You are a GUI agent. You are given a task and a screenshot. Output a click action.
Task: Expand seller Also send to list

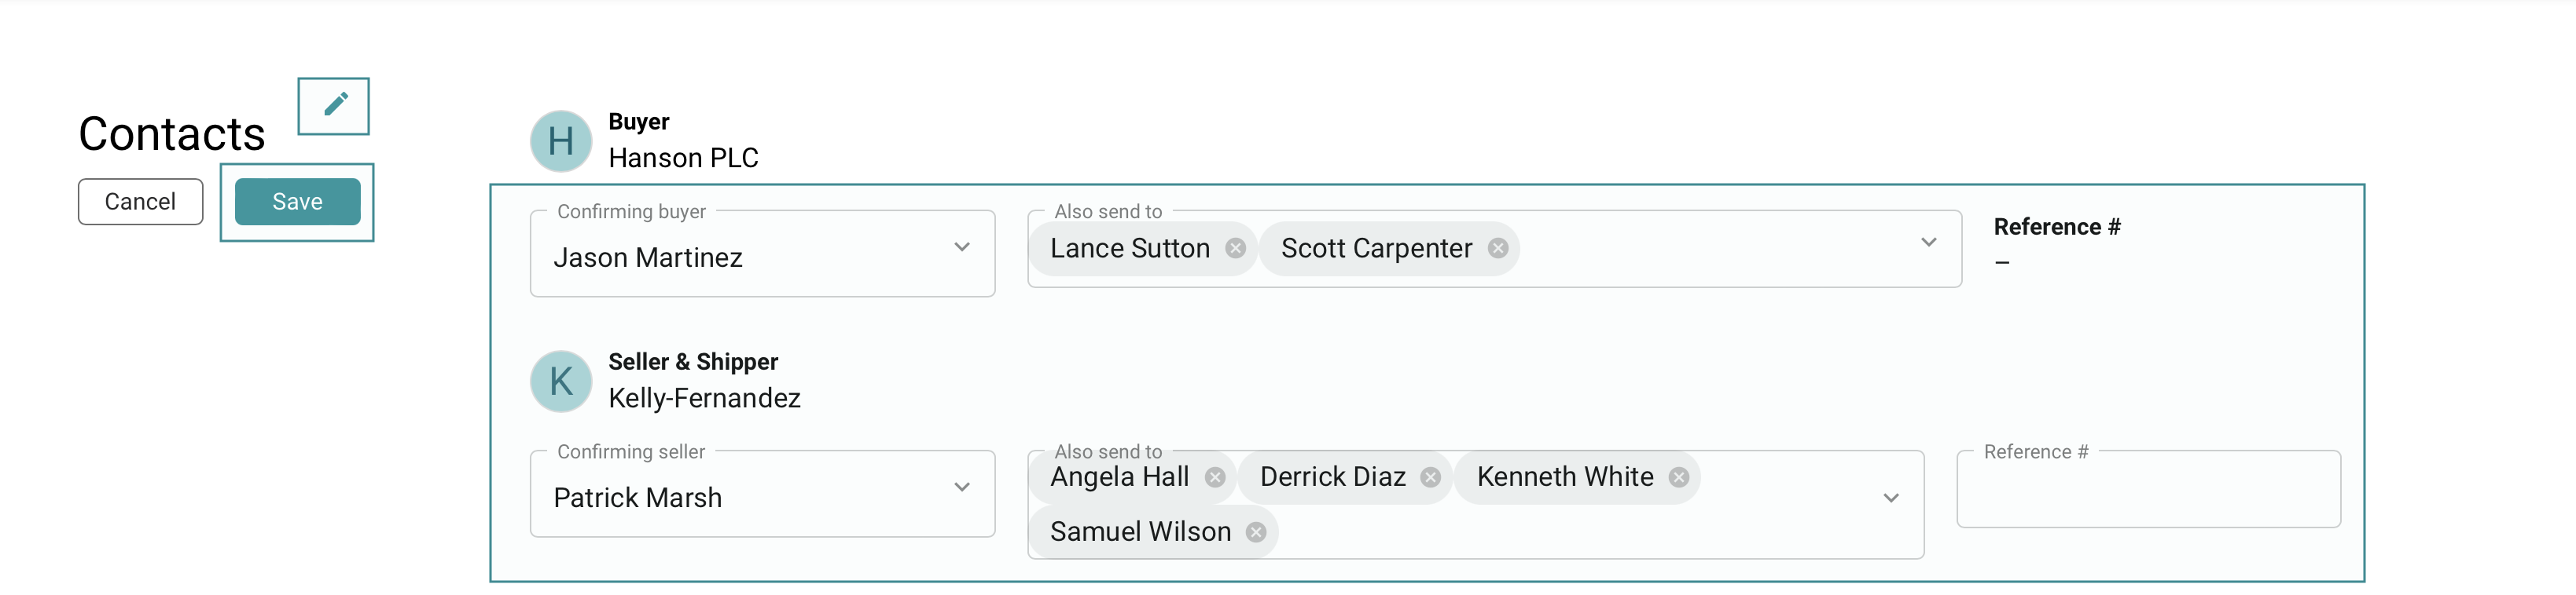click(1891, 498)
